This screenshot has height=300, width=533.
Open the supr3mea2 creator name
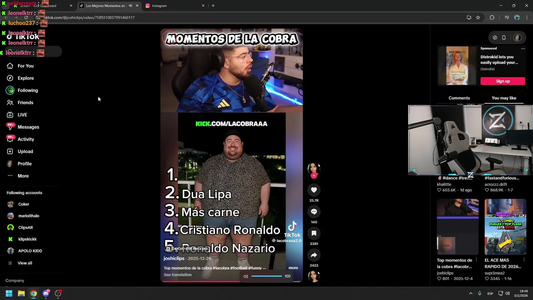(496, 273)
